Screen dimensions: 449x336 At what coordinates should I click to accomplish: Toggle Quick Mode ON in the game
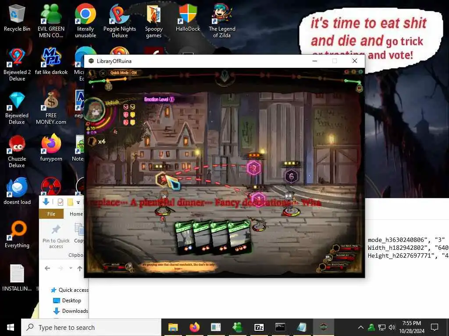[x=124, y=73]
